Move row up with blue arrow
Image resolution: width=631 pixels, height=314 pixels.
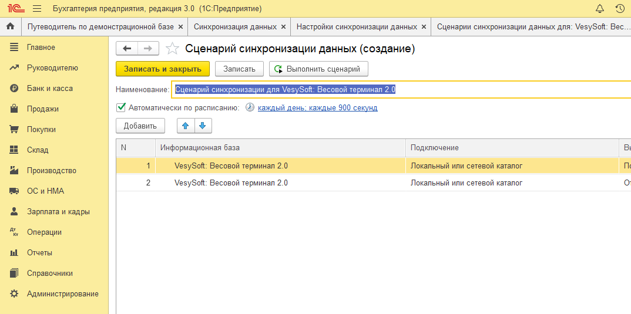[x=185, y=126]
